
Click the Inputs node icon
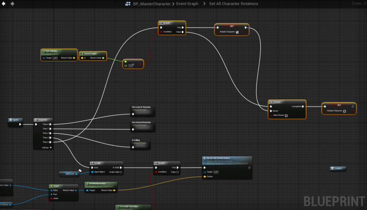tap(11, 120)
